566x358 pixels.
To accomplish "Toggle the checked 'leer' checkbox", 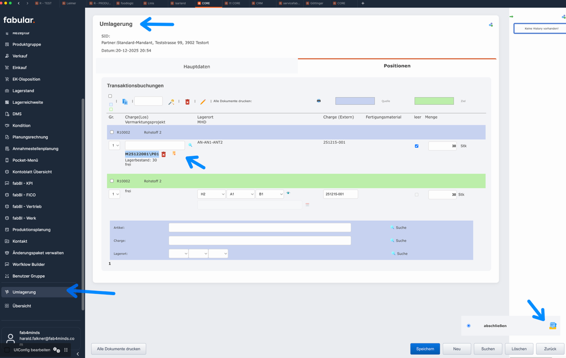I will pyautogui.click(x=417, y=146).
